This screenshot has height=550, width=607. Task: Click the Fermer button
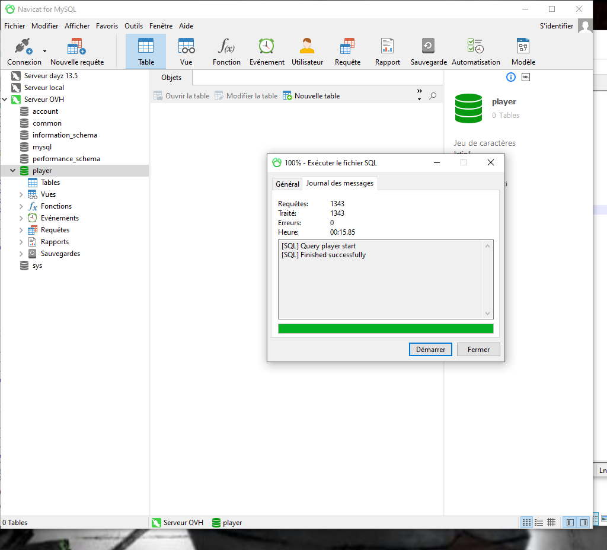478,350
